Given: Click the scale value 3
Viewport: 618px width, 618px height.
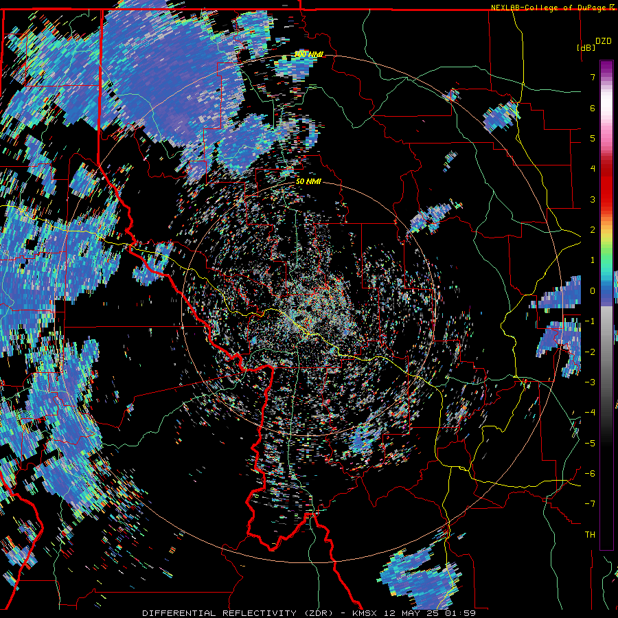Looking at the screenshot, I should coord(593,199).
